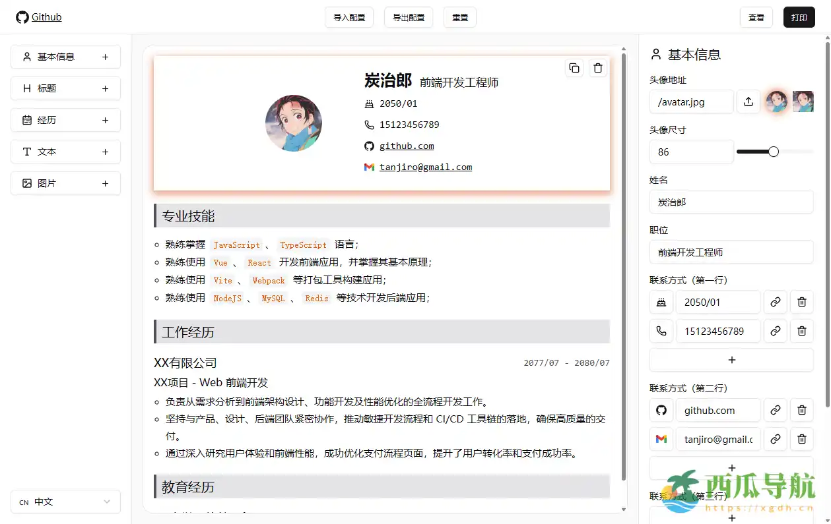The height and width of the screenshot is (524, 831).
Task: Click the T icon on the 文本 sidebar item
Action: (x=26, y=152)
